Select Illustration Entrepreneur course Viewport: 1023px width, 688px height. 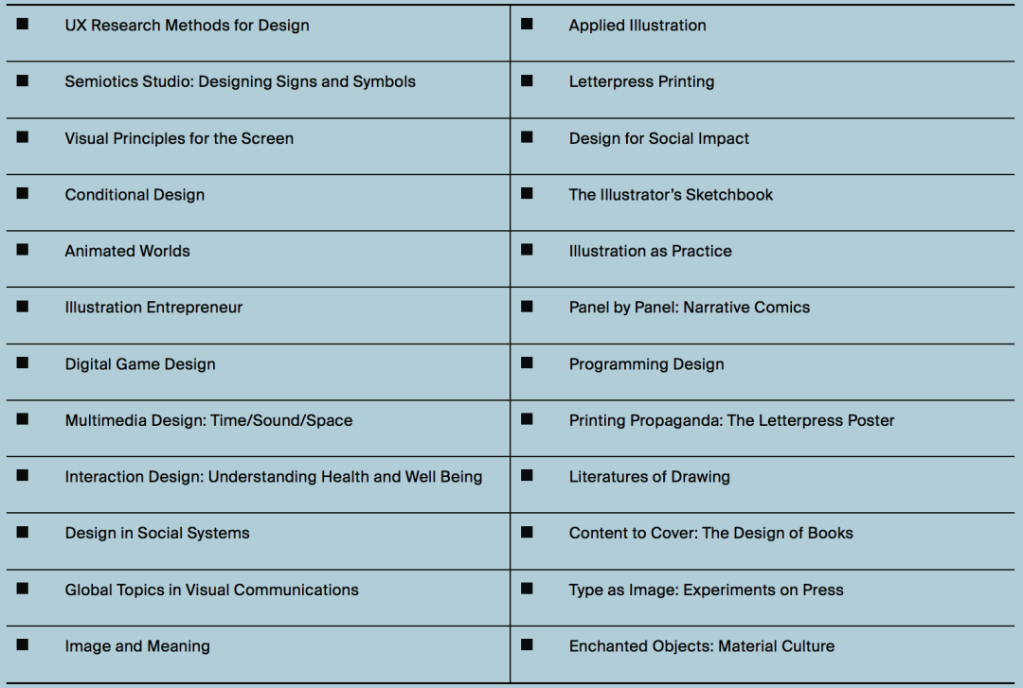pyautogui.click(x=153, y=308)
